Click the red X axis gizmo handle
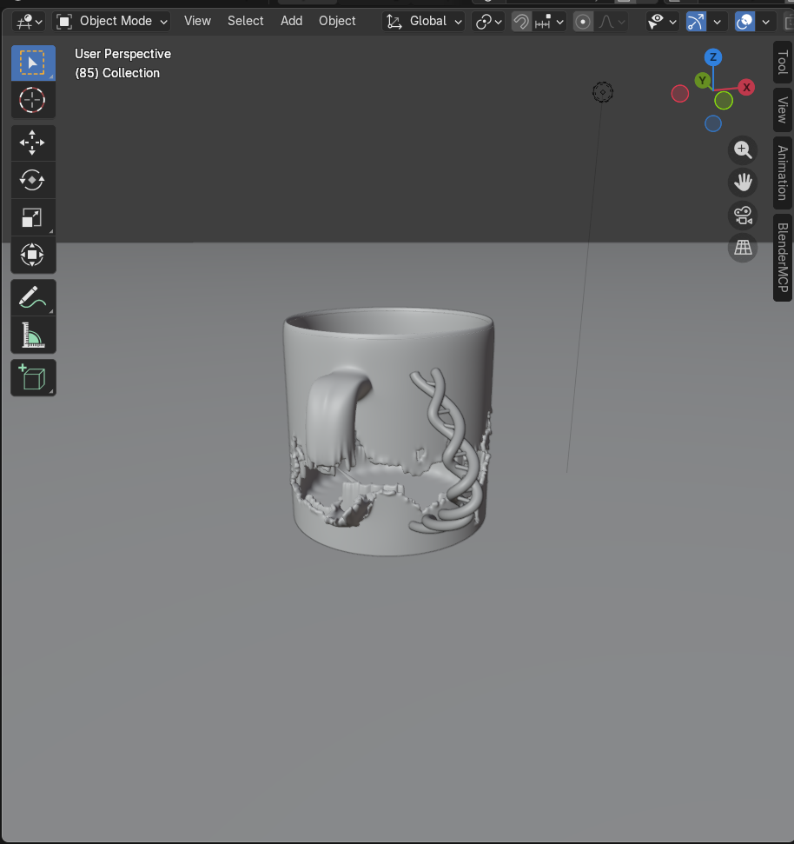794x844 pixels. pyautogui.click(x=745, y=87)
